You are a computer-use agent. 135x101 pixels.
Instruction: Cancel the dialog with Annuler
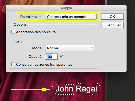[112, 25]
